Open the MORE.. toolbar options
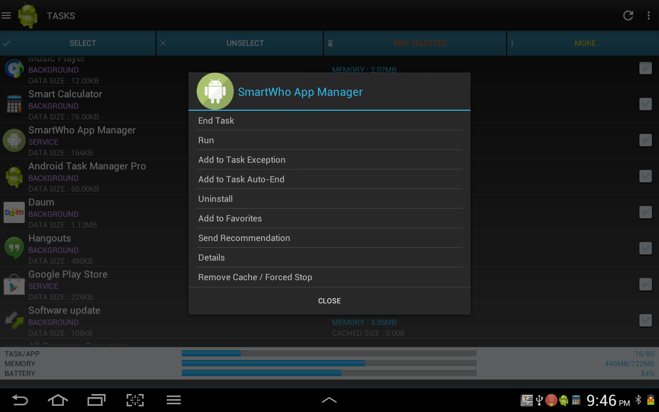 click(x=583, y=43)
